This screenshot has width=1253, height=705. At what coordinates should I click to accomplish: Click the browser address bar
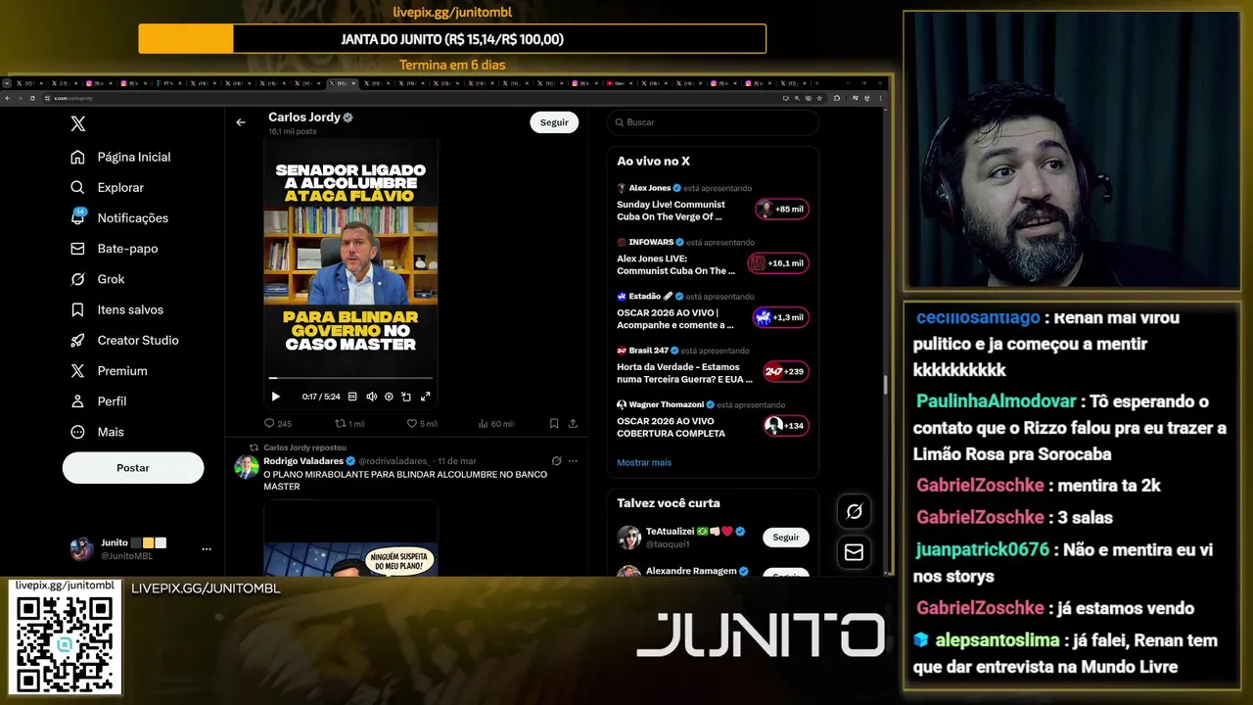[x=411, y=98]
